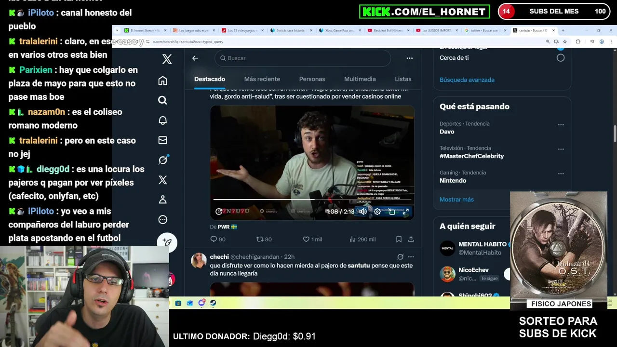Open search settings three-dot menu
Viewport: 617px width, 347px height.
click(409, 58)
